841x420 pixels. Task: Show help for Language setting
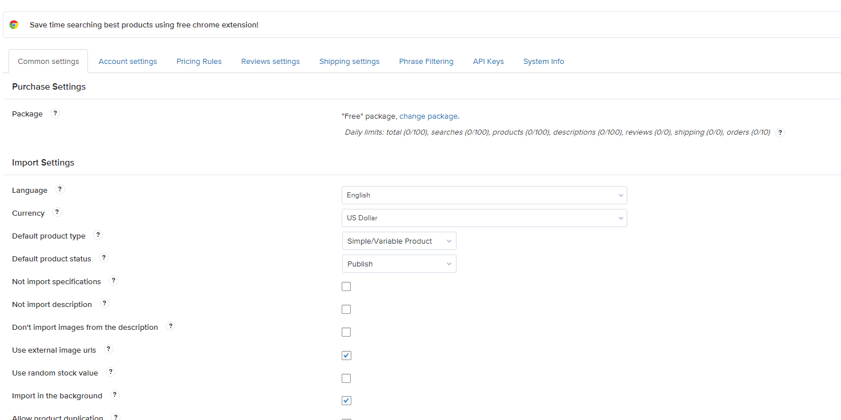click(60, 189)
